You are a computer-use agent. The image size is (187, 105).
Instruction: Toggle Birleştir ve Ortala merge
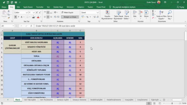[x=69, y=17]
